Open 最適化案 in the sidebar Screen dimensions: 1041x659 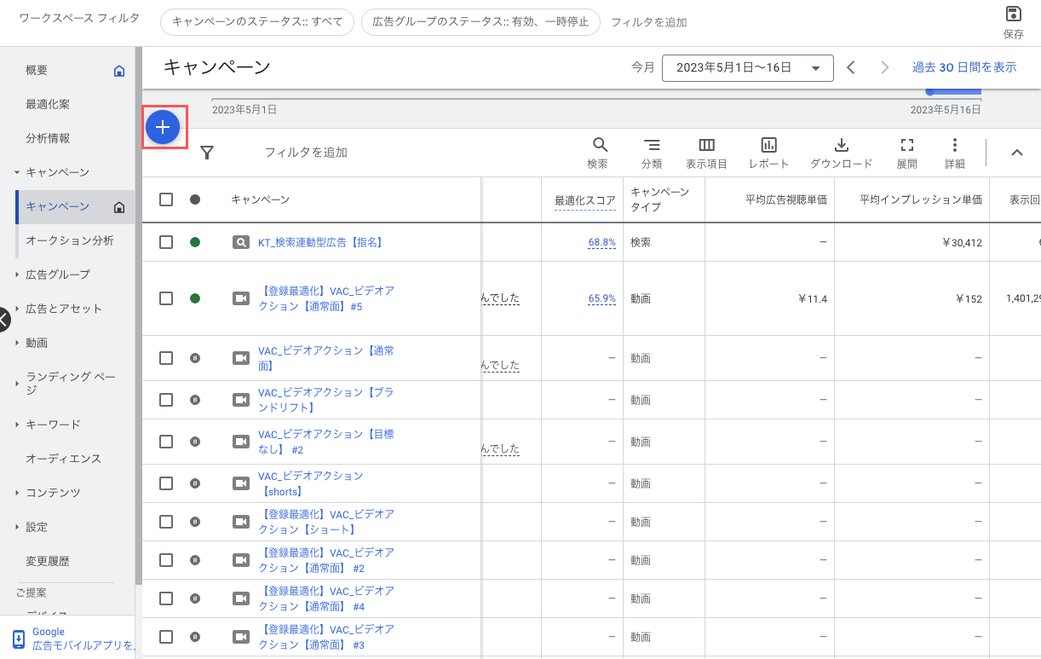tap(48, 104)
